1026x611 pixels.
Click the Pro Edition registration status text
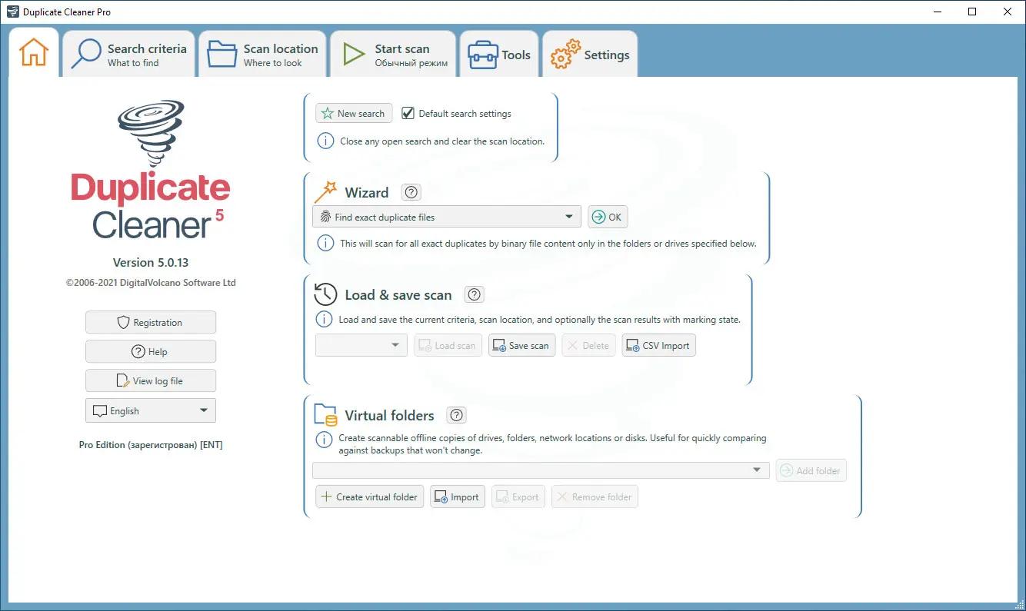151,445
